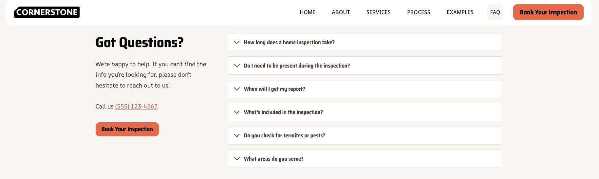Click header 'Book Your Inspection' button

pos(548,12)
